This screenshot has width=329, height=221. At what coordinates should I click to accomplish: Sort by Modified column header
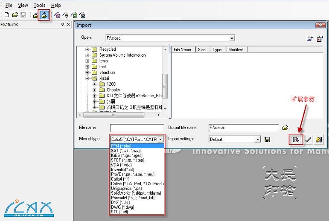pyautogui.click(x=237, y=49)
